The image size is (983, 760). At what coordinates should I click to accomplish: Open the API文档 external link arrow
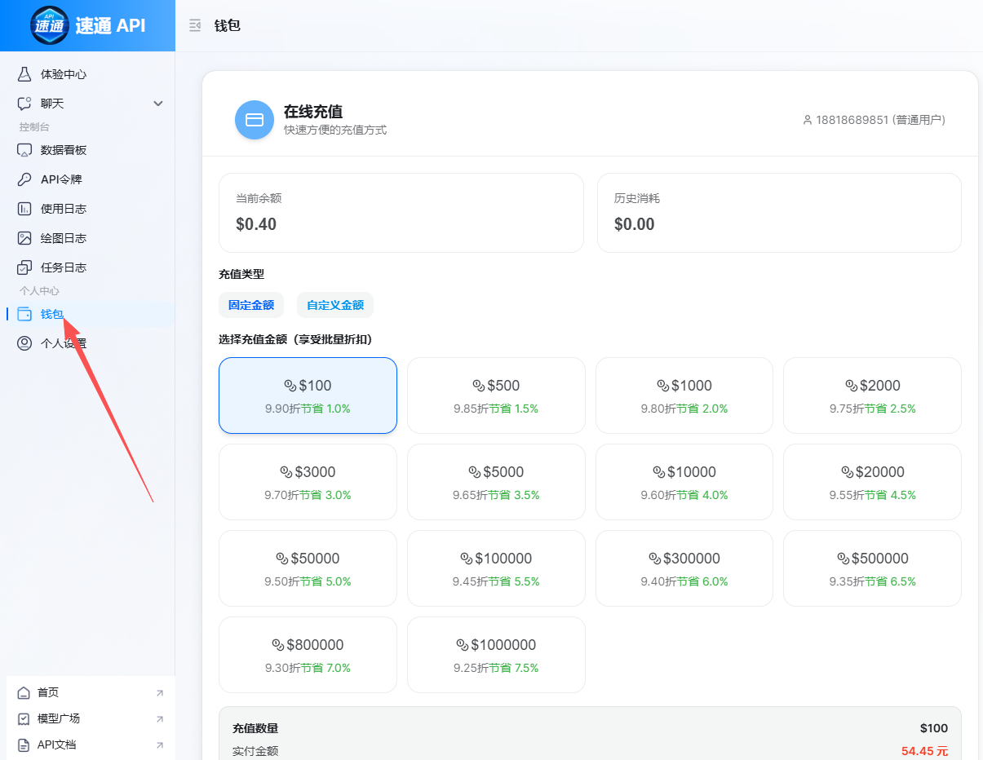[x=160, y=745]
